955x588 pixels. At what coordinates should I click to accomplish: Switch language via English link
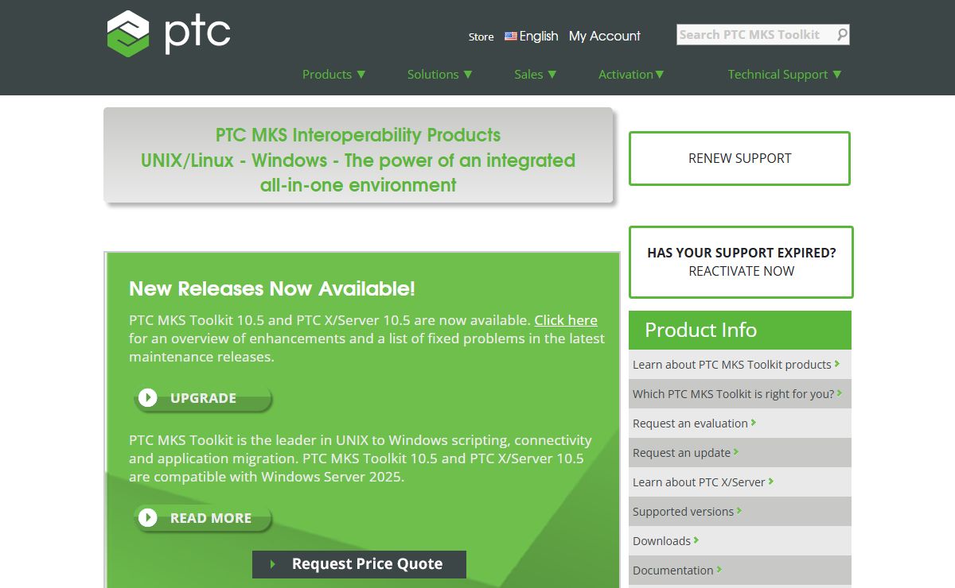[539, 36]
